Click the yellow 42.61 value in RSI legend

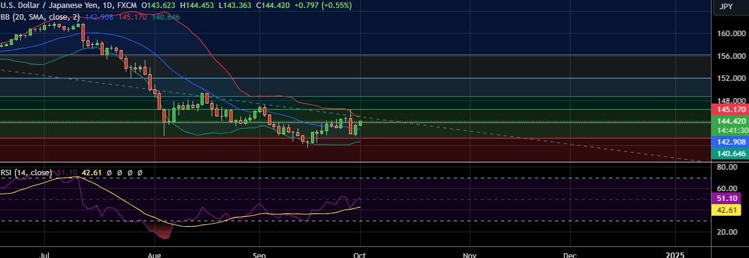click(x=91, y=173)
